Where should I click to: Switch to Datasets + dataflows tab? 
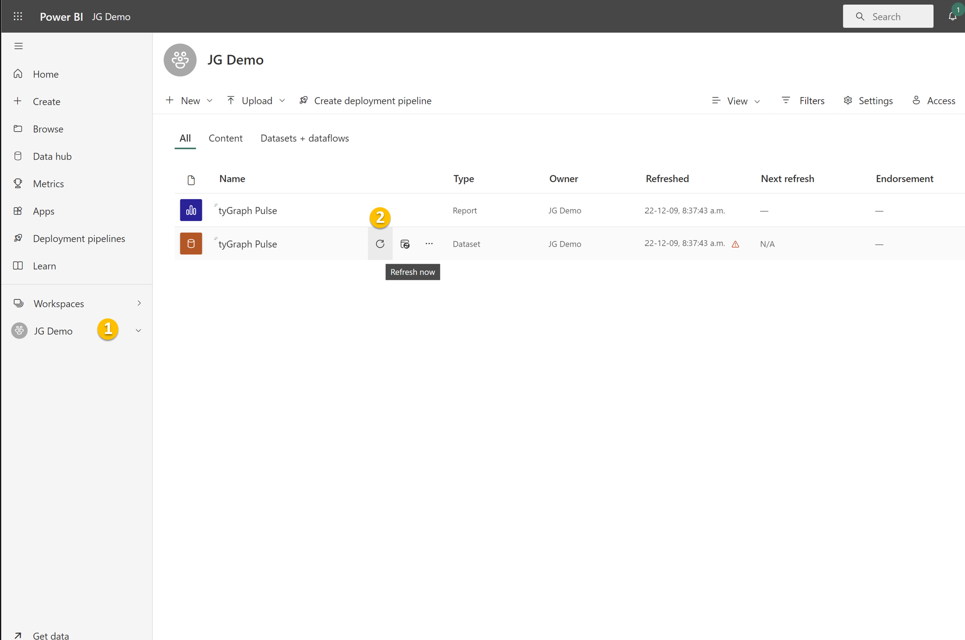(x=304, y=138)
